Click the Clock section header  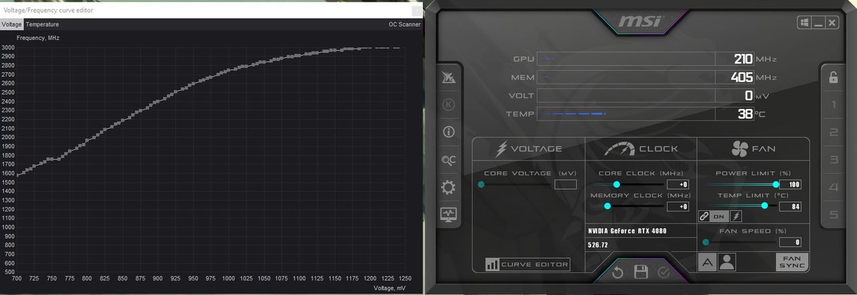(641, 149)
